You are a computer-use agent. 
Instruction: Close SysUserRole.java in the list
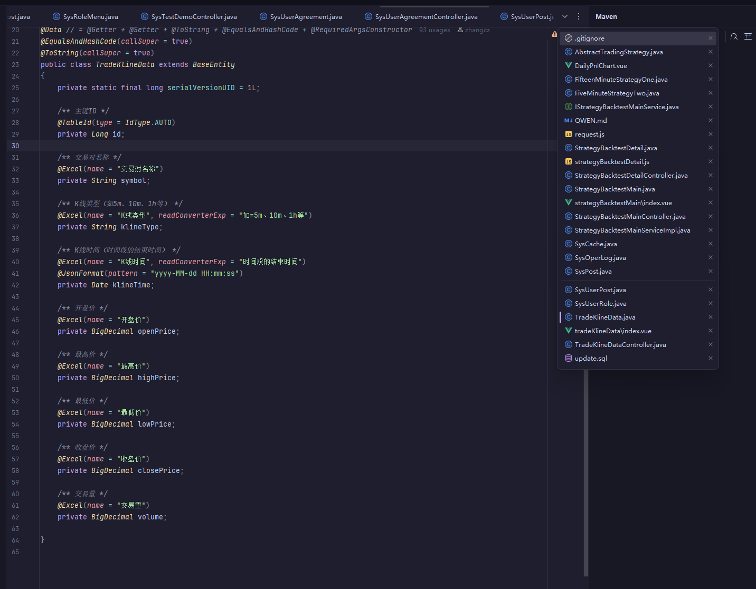tap(711, 304)
